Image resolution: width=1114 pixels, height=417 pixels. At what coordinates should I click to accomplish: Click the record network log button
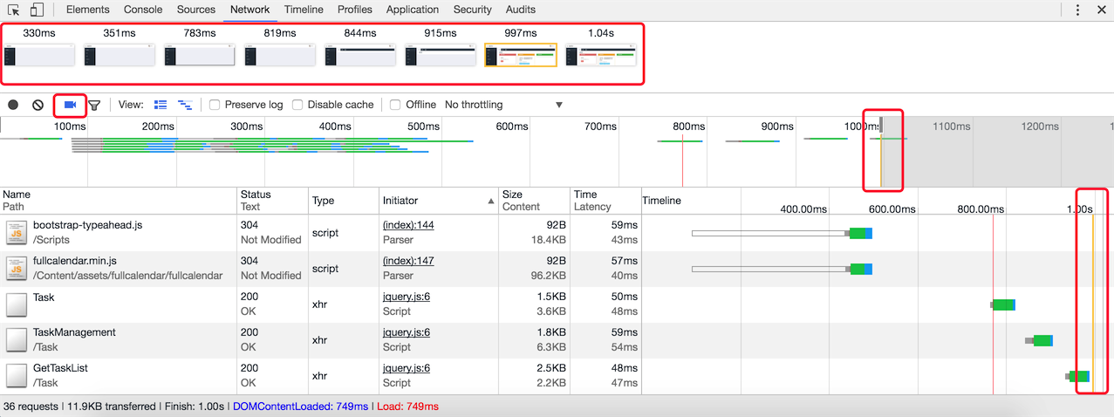13,105
